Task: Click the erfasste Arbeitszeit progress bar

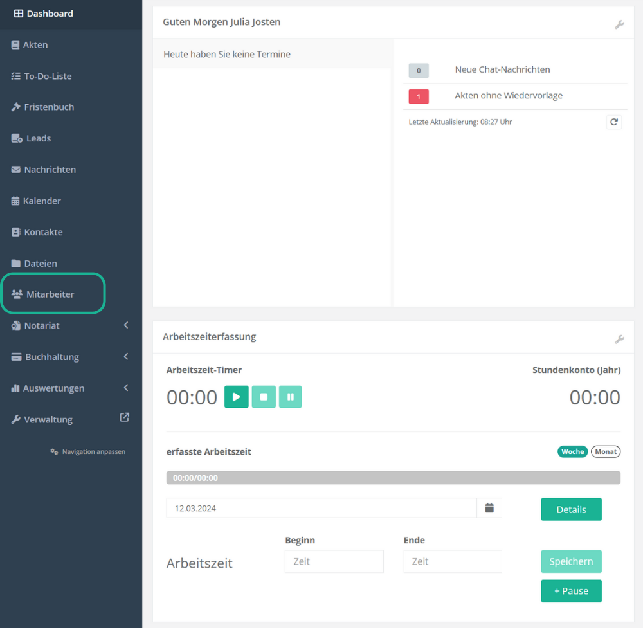Action: point(393,478)
